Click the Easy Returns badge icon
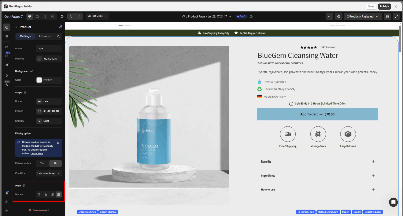403x216 pixels. coord(348,134)
